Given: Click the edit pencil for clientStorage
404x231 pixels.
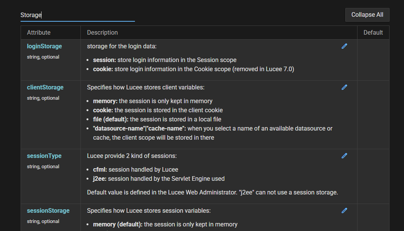Looking at the screenshot, I should coord(345,87).
